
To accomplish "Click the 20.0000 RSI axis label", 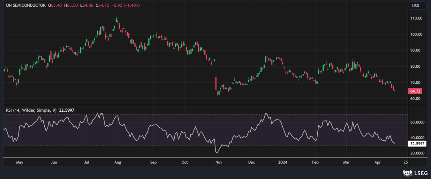I will click(418, 153).
